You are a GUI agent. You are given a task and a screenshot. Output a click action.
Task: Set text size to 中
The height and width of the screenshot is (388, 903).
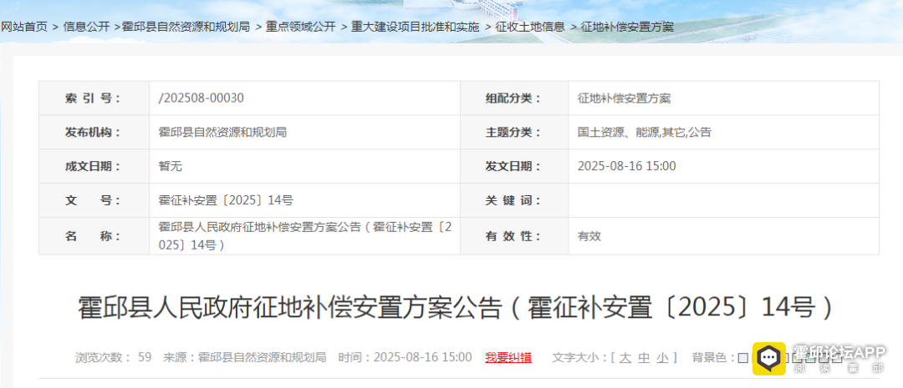[x=643, y=357]
